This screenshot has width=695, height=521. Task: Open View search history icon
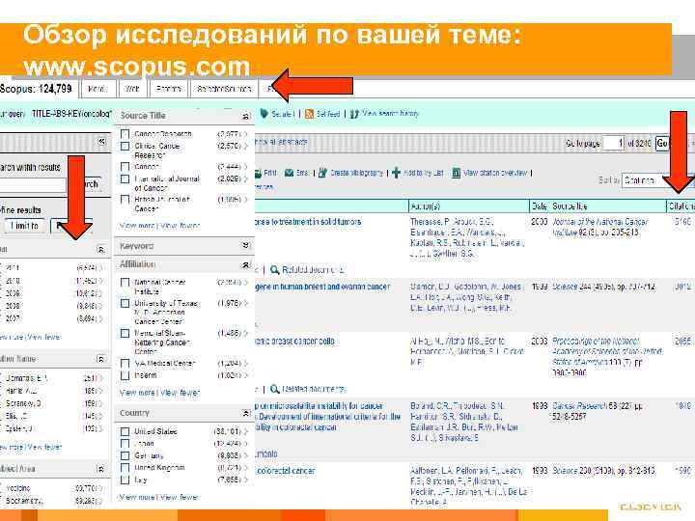click(354, 114)
